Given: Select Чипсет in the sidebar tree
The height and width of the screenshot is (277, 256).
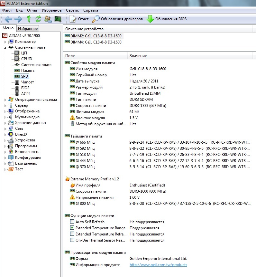Looking at the screenshot, I should 27,82.
